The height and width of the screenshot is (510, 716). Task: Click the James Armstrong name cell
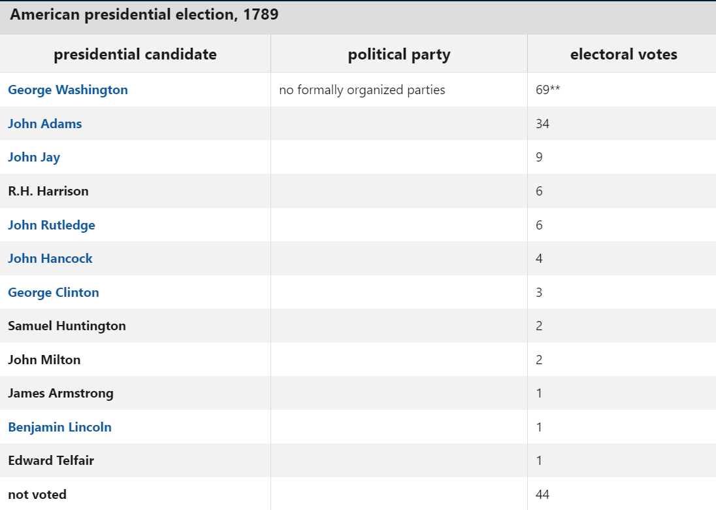61,393
